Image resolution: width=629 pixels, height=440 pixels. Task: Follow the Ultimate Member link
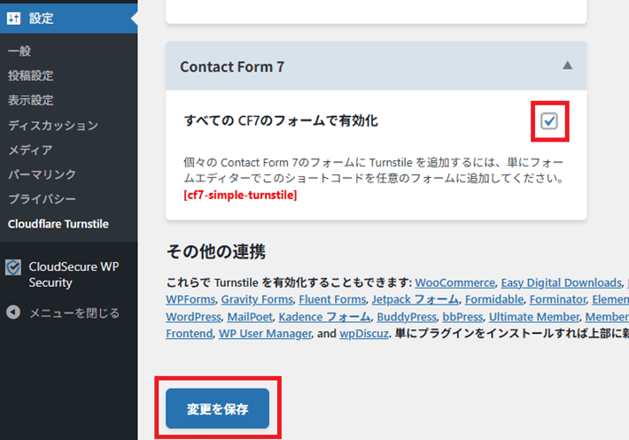[534, 317]
